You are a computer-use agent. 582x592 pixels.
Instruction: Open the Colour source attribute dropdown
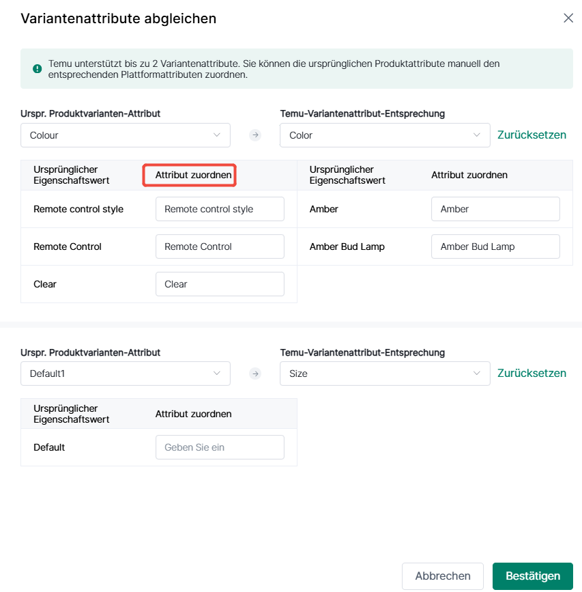tap(126, 135)
